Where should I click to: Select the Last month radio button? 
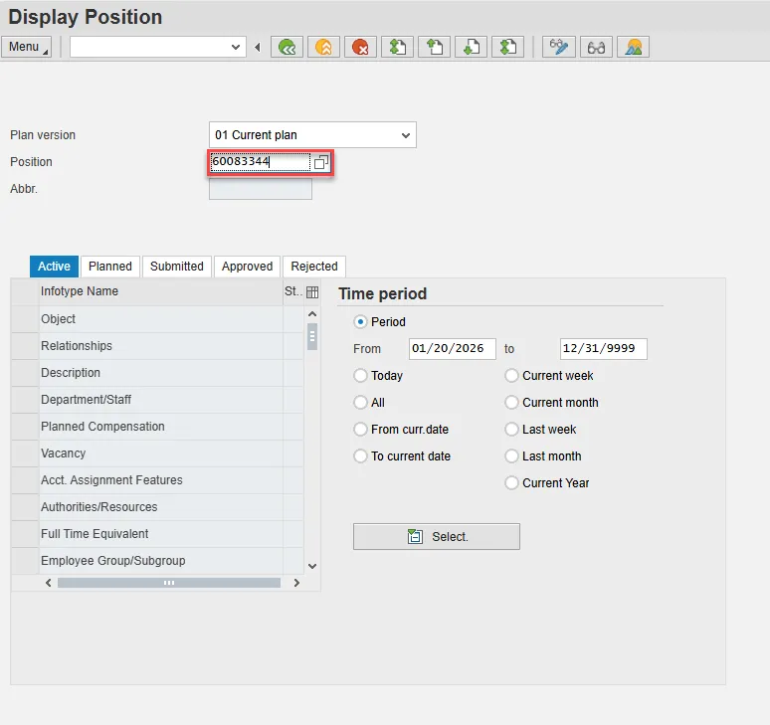coord(511,456)
